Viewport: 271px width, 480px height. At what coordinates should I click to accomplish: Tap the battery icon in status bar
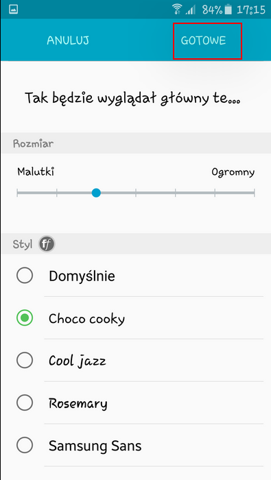(228, 10)
